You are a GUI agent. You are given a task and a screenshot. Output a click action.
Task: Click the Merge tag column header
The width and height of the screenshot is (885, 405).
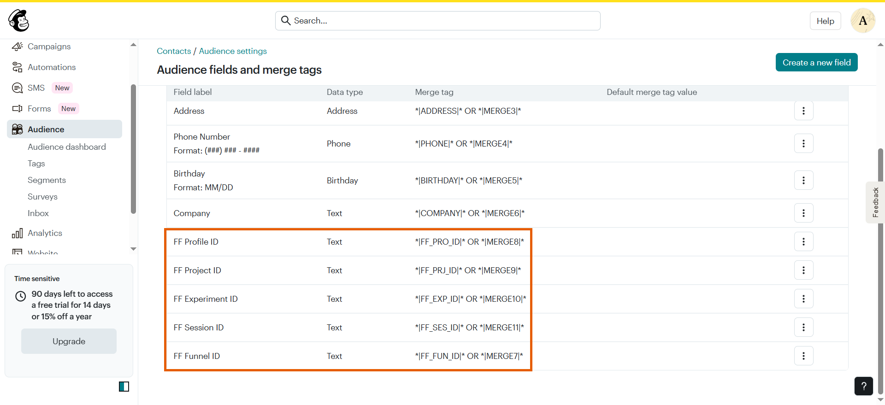pyautogui.click(x=434, y=92)
